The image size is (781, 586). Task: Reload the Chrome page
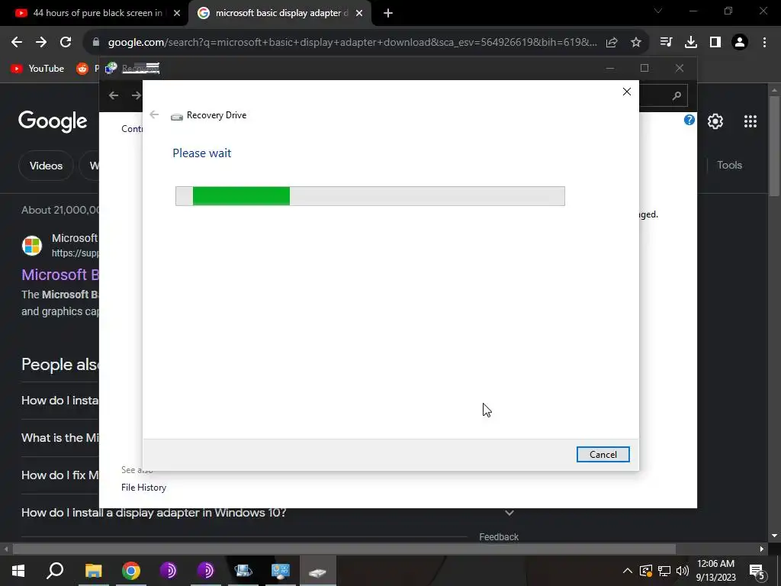pos(66,43)
